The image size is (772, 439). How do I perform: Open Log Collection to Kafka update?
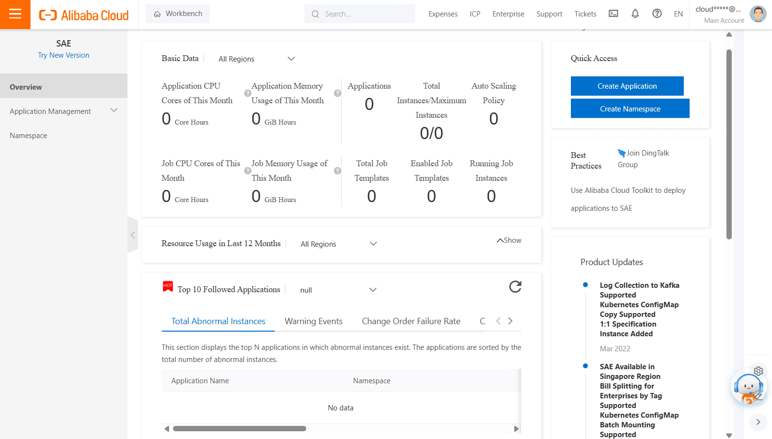639,290
